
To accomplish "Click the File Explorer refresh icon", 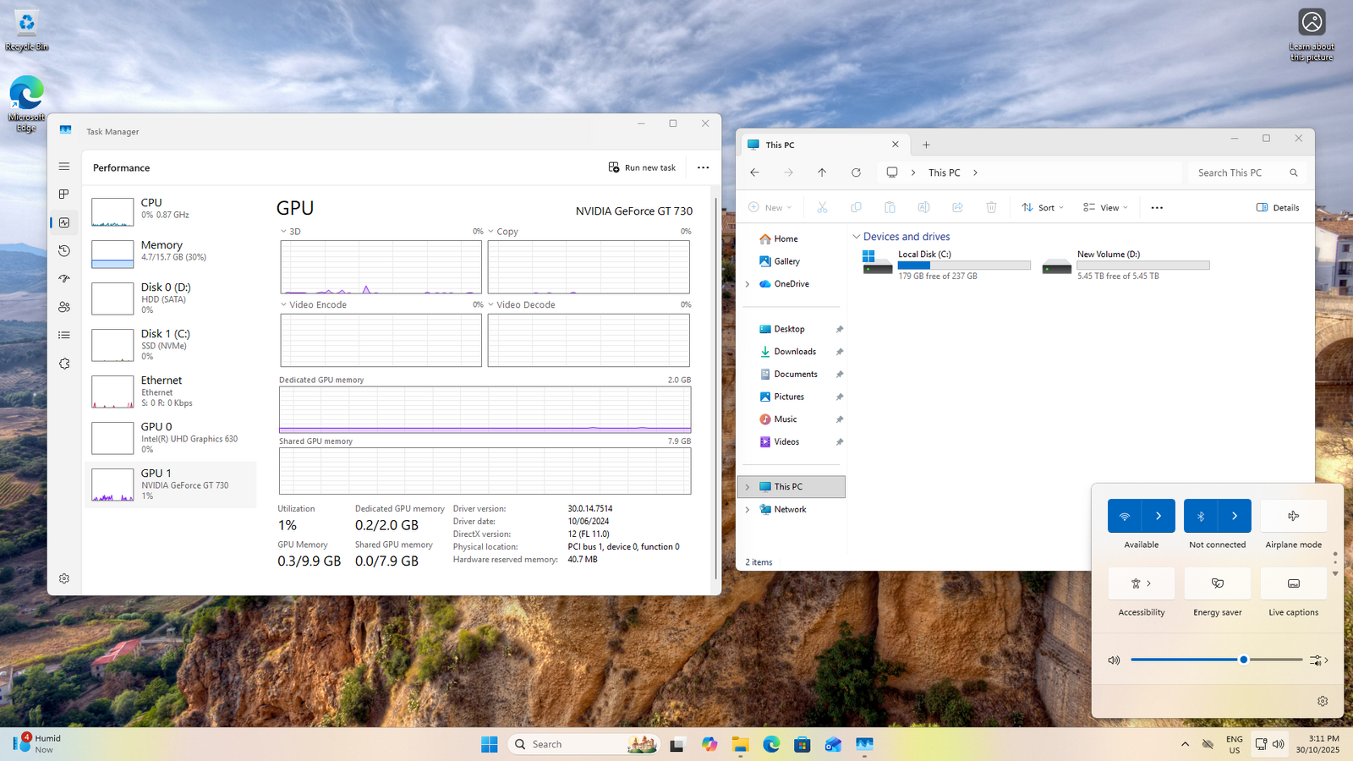I will coord(856,172).
